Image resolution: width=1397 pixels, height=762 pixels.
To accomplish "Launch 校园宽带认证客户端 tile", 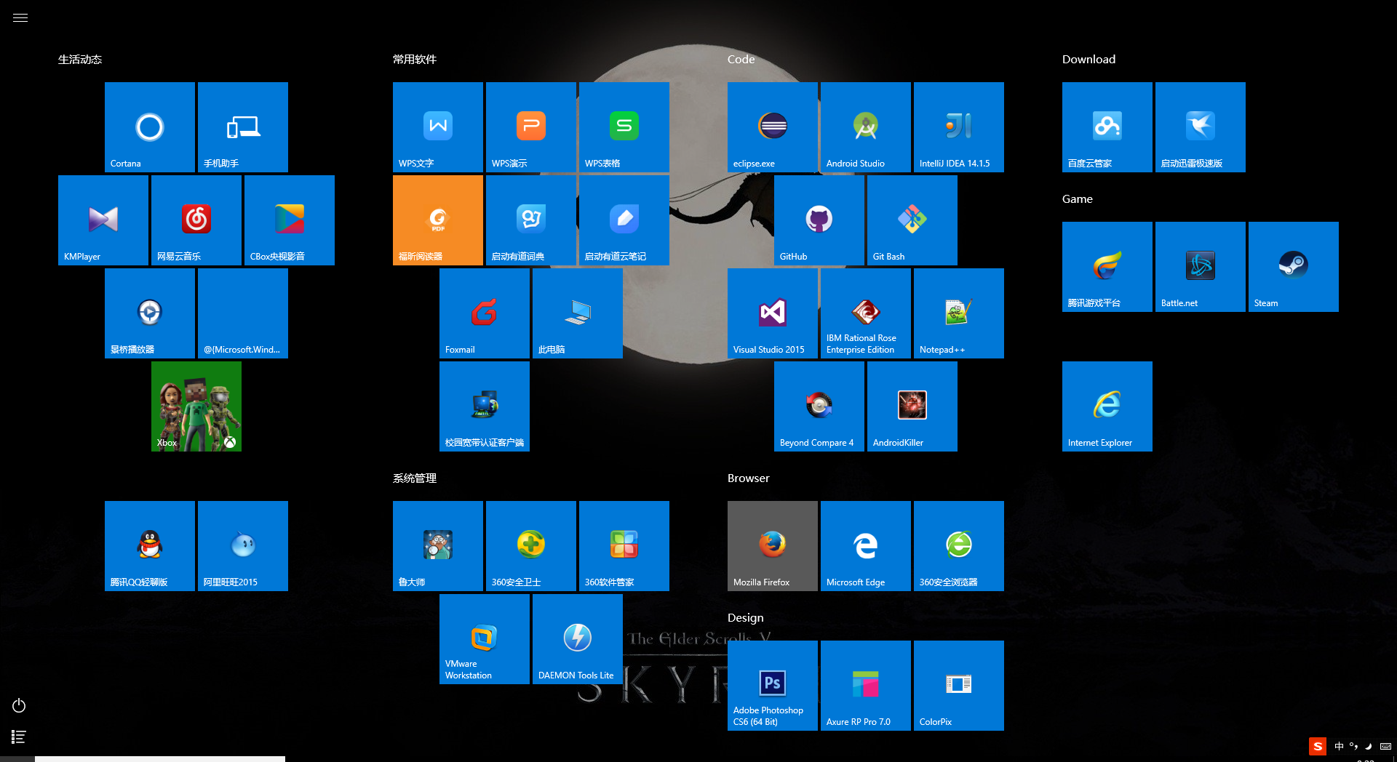I will 485,406.
